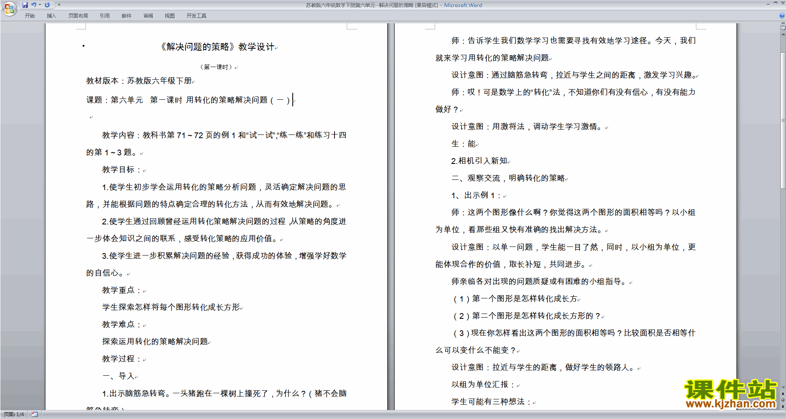Save the document with the floppy icon
786x419 pixels.
click(x=25, y=5)
